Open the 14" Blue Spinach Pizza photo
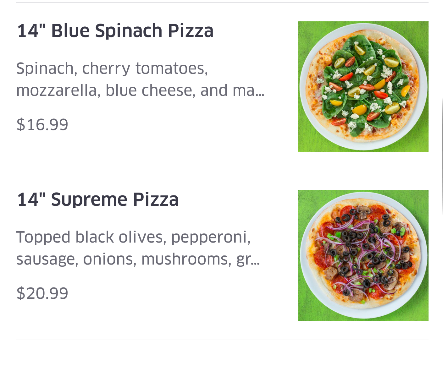Viewport: 443px width, 372px height. (x=363, y=86)
